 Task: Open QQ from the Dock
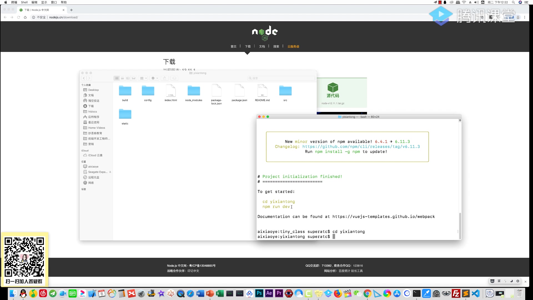coord(23,293)
